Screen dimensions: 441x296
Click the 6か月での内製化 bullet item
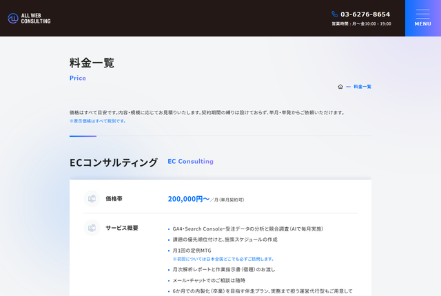click(263, 291)
